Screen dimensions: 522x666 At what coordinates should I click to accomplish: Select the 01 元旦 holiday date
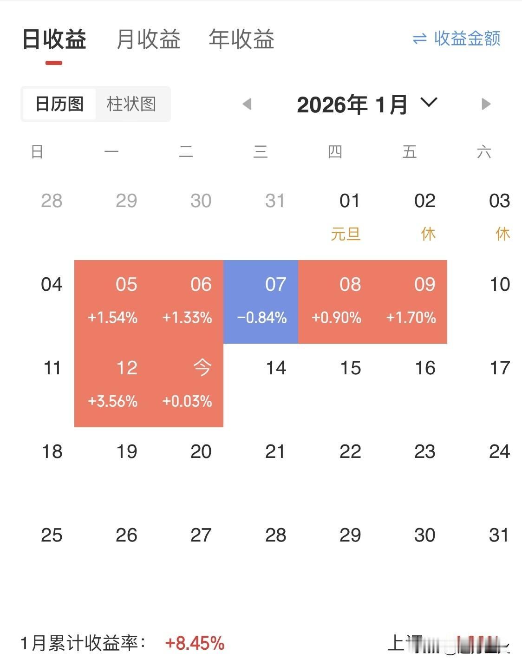pos(347,217)
